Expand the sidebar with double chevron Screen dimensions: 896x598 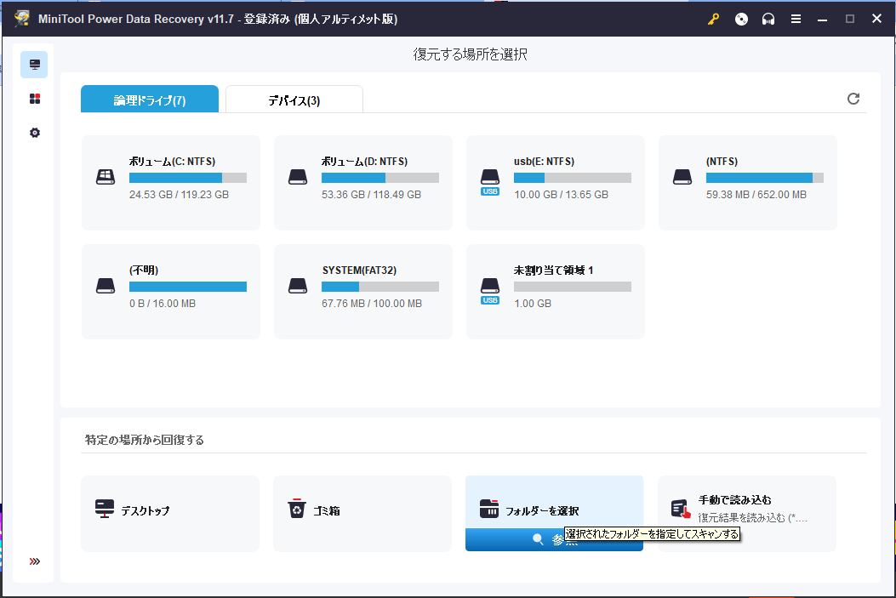[35, 561]
